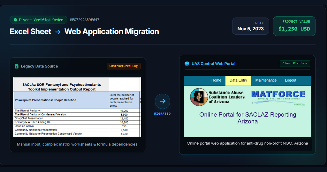Click the value 16,200 cell
This screenshot has width=327, height=172.
[124, 111]
